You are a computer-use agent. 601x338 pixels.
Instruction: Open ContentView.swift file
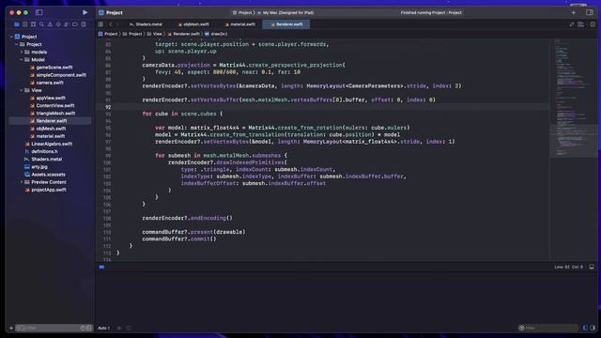53,106
